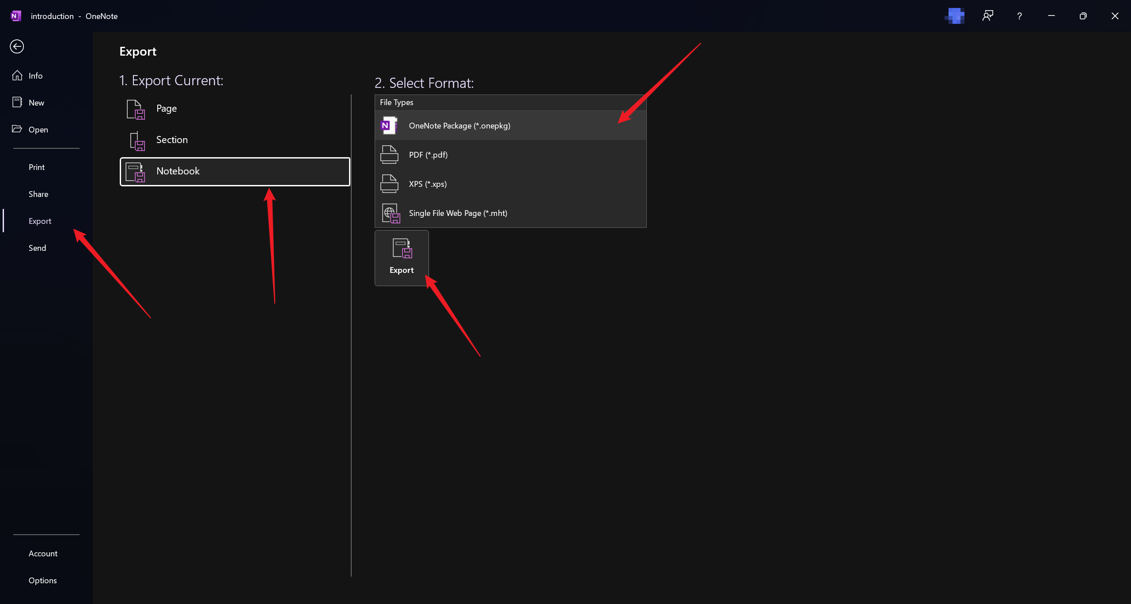
Task: Open the Send section
Action: (x=46, y=248)
